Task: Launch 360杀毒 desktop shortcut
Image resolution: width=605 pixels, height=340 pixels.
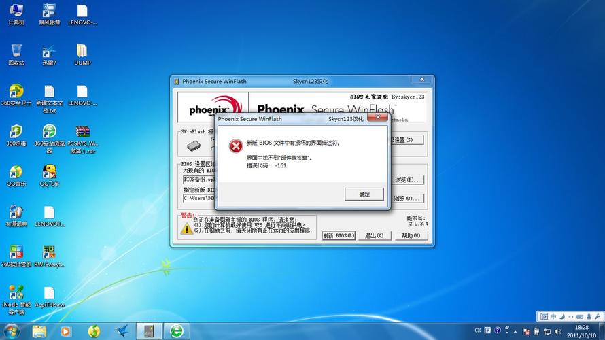Action: [x=16, y=135]
